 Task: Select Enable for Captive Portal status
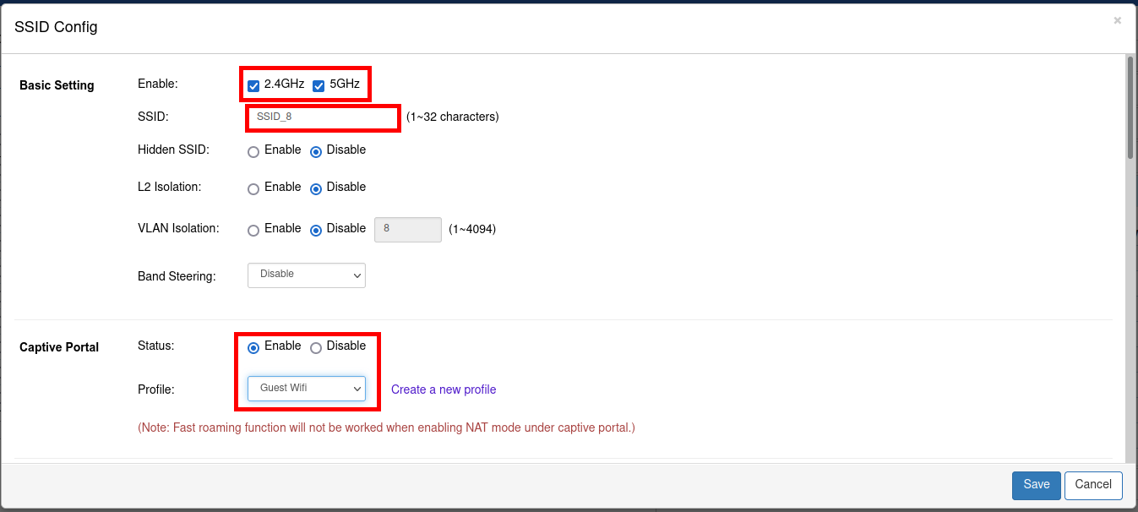(253, 347)
